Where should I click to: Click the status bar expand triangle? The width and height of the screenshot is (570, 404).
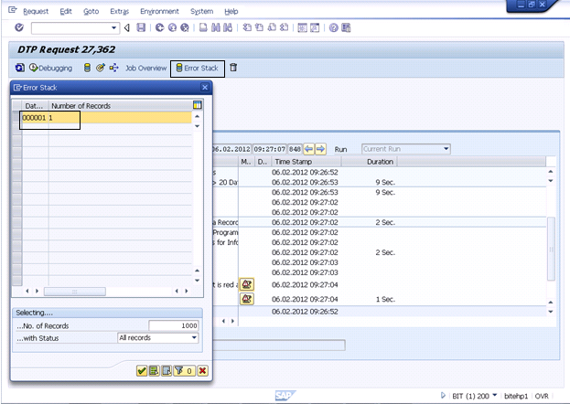tap(443, 395)
